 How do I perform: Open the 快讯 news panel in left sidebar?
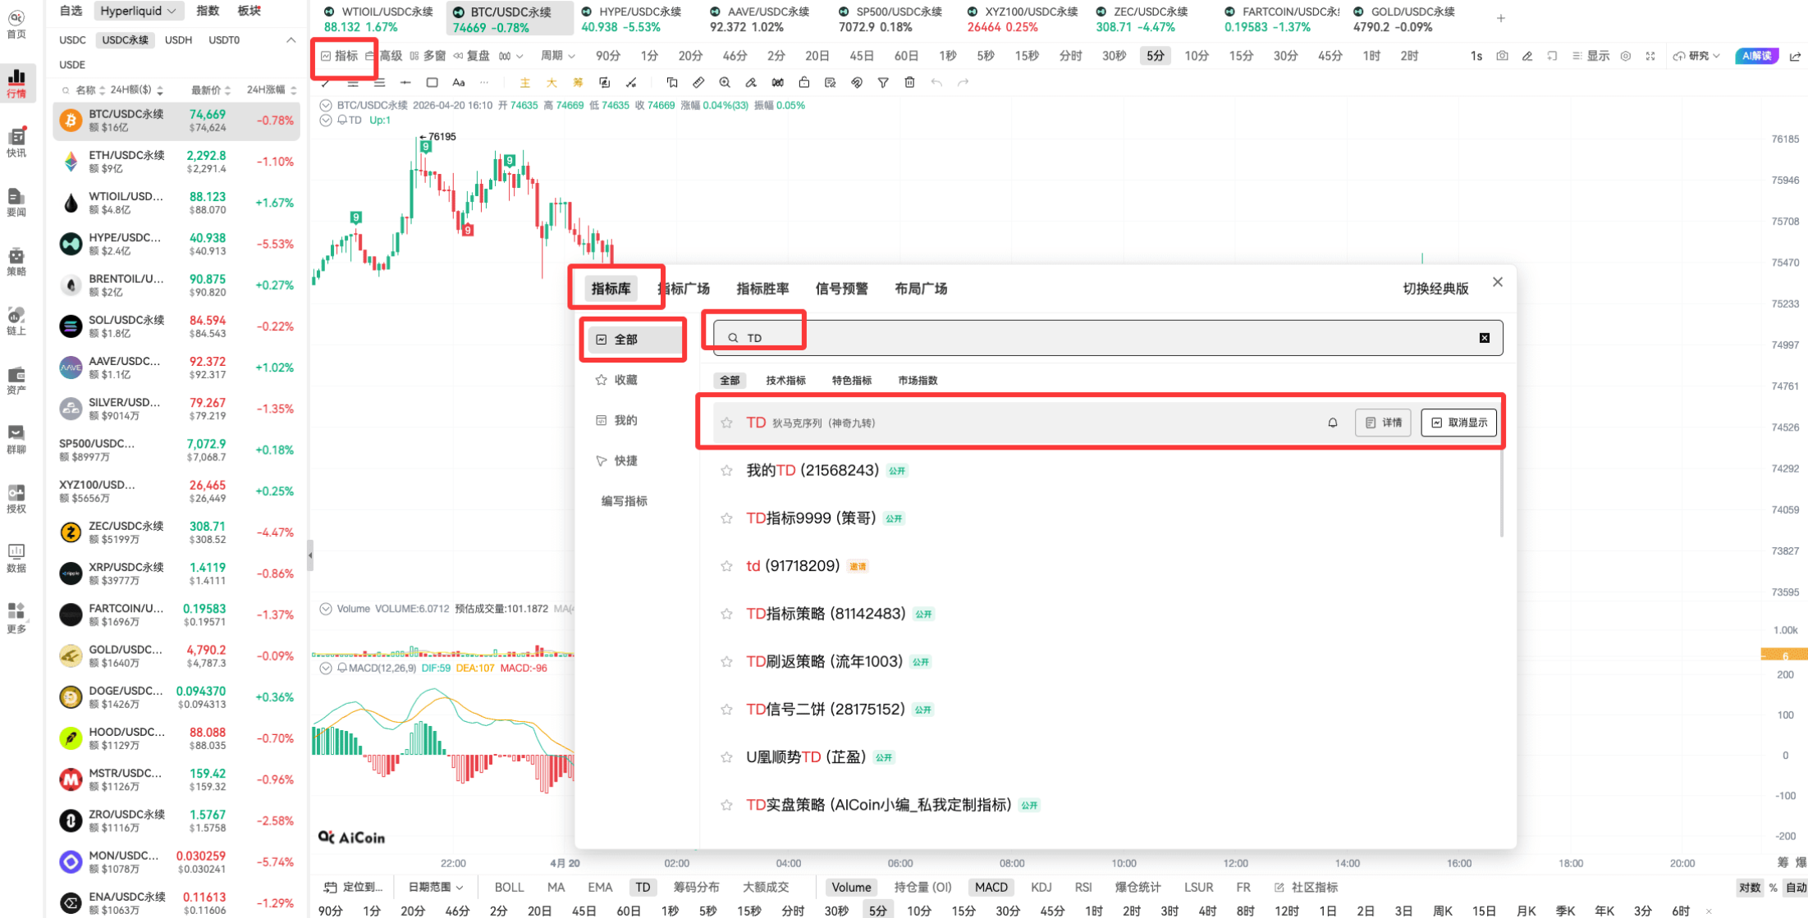(16, 139)
